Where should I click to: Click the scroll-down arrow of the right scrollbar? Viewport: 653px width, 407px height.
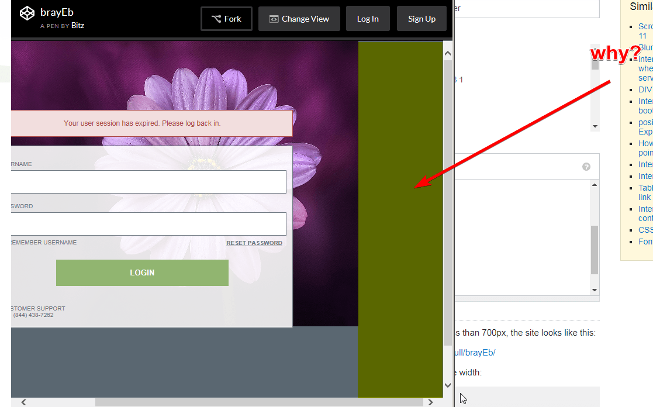pyautogui.click(x=447, y=385)
